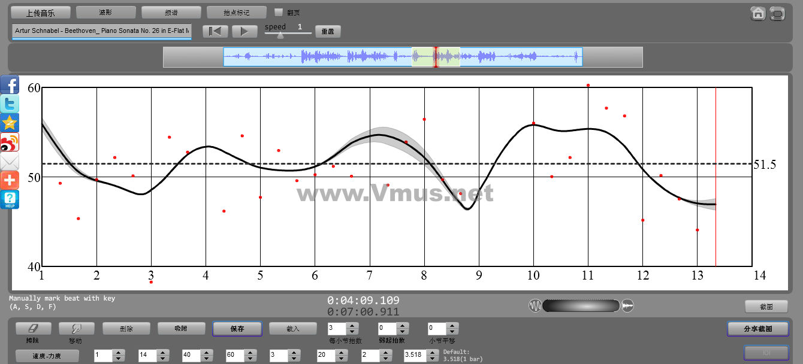Increase the 小节平移 stepper value

point(452,326)
